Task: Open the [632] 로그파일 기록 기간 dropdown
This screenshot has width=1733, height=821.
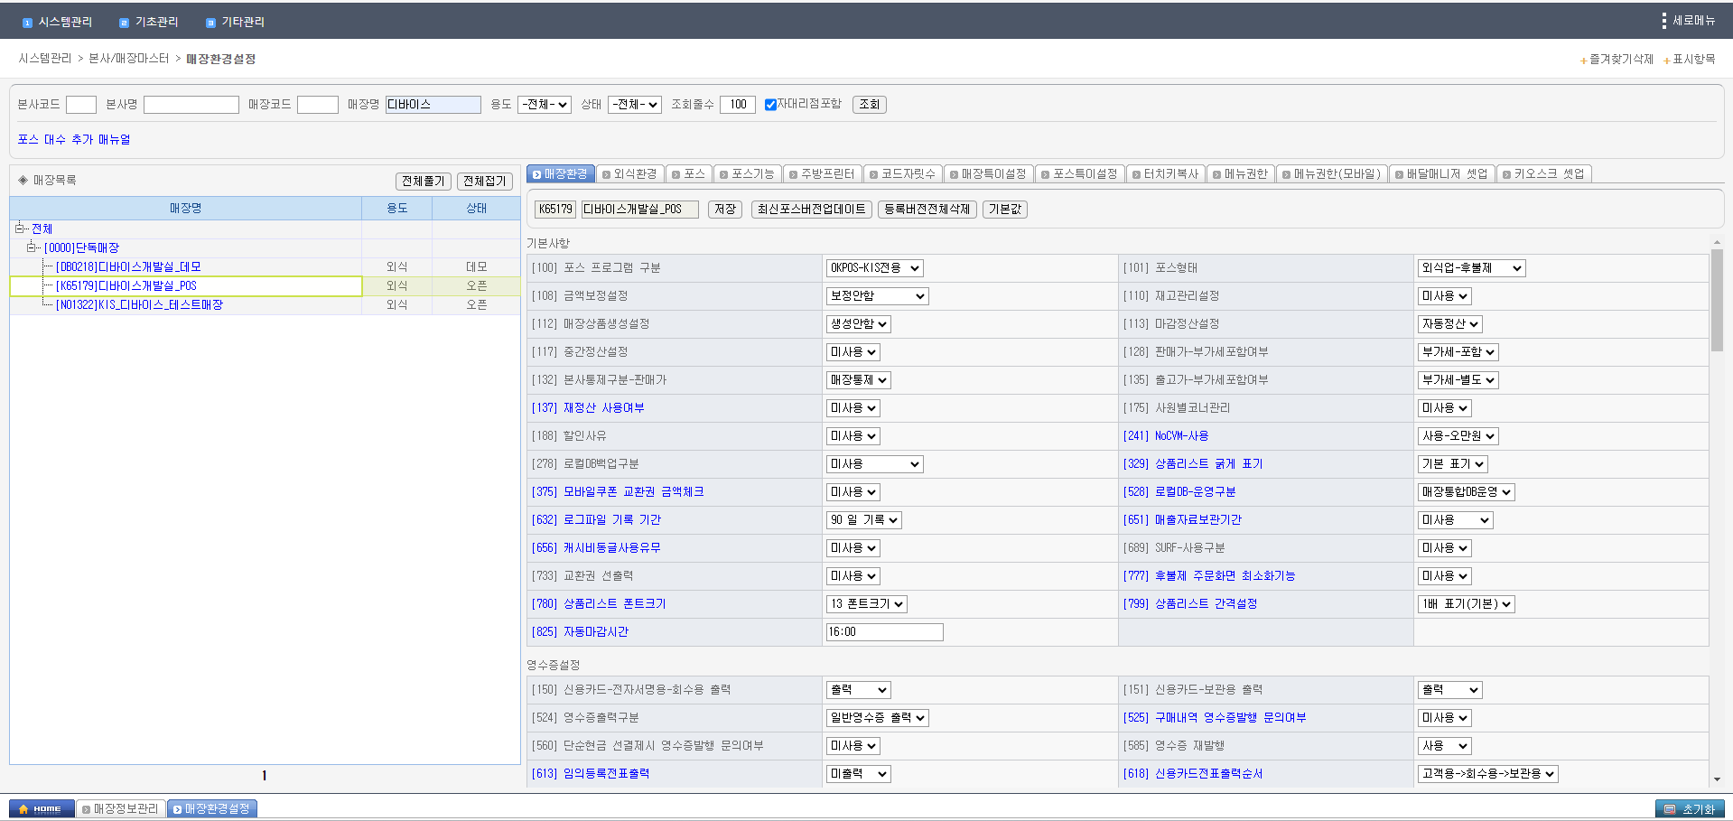Action: click(x=863, y=520)
